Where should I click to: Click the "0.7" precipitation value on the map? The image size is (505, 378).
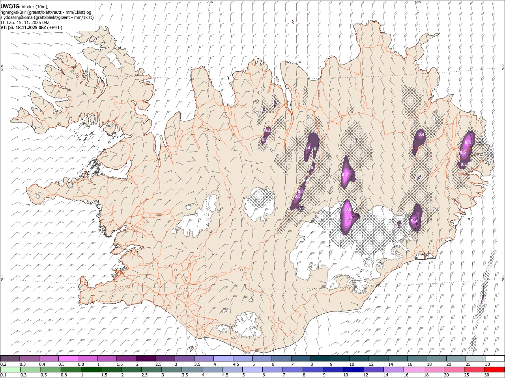(345, 175)
